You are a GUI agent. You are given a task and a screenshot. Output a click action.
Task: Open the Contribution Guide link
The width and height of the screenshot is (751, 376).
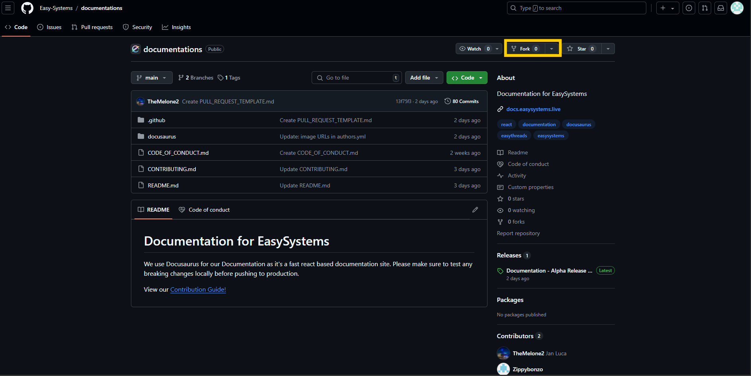pos(198,289)
